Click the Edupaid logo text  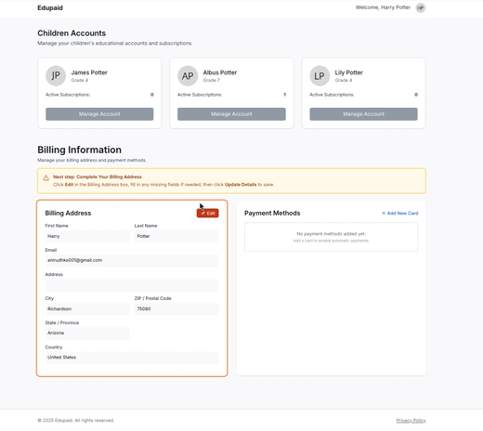click(50, 7)
